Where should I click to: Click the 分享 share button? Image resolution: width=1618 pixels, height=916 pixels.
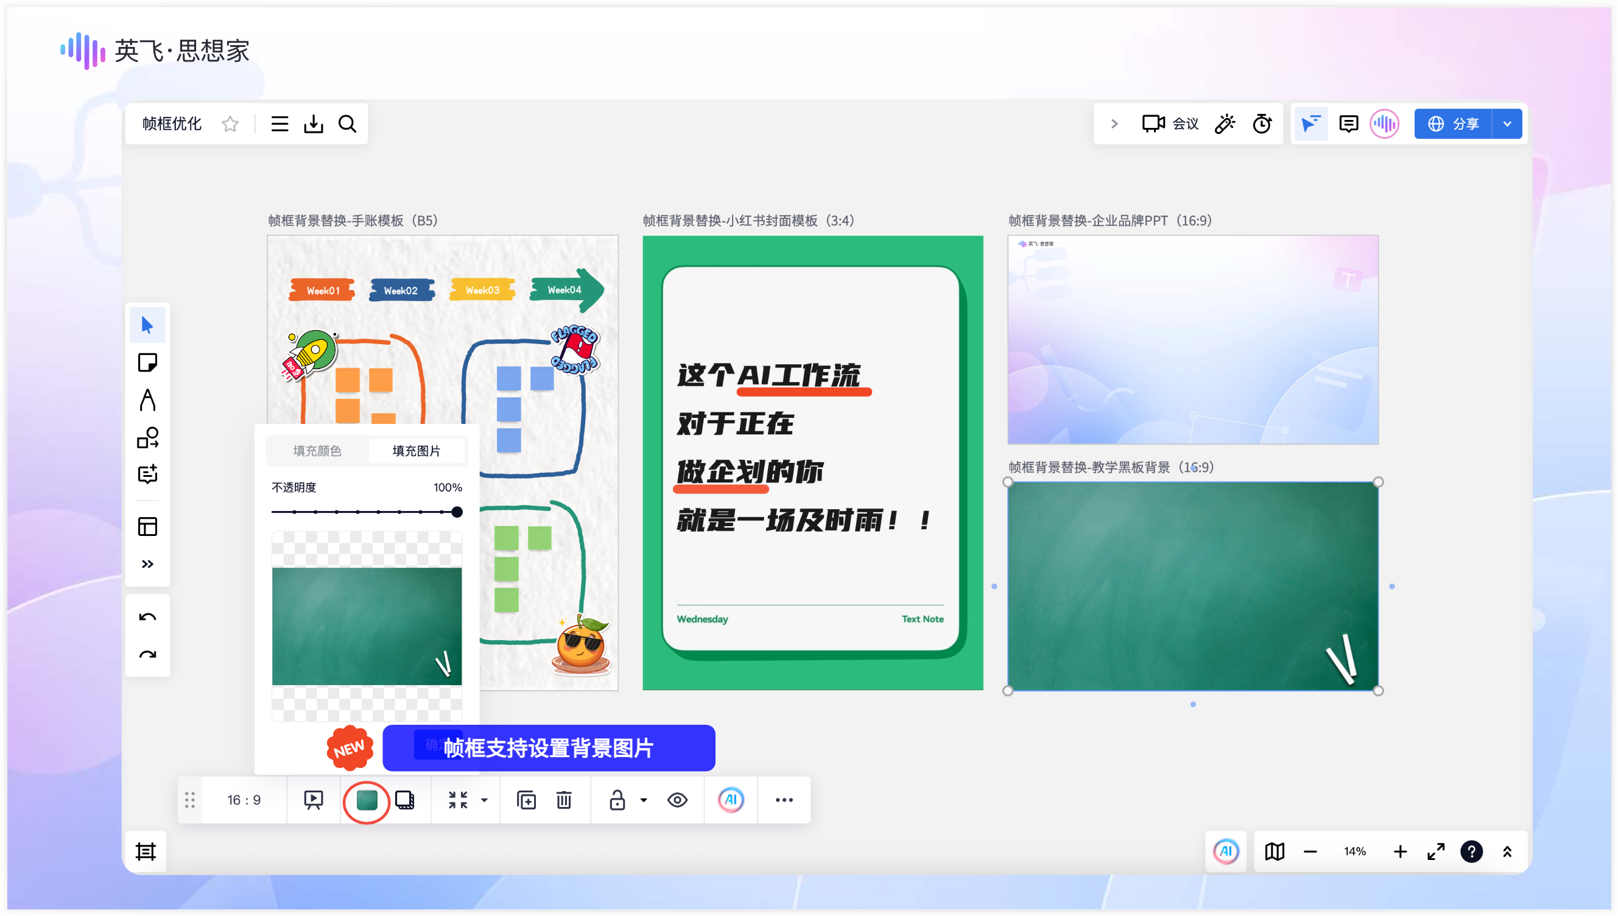point(1452,123)
